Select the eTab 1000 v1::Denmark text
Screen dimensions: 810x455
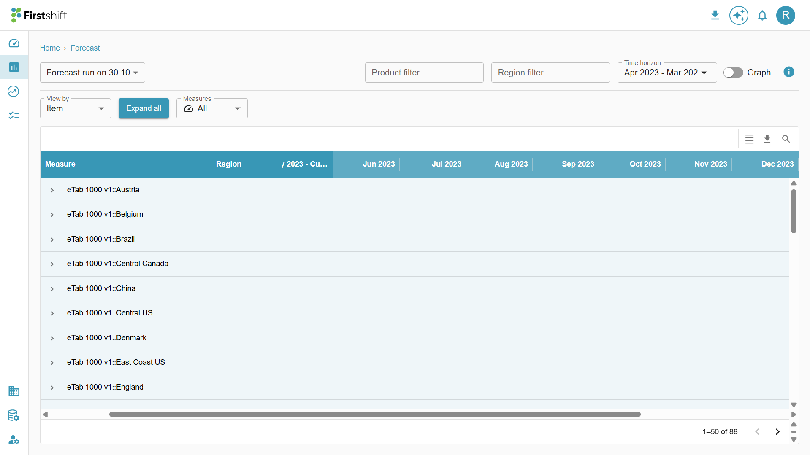pos(107,338)
